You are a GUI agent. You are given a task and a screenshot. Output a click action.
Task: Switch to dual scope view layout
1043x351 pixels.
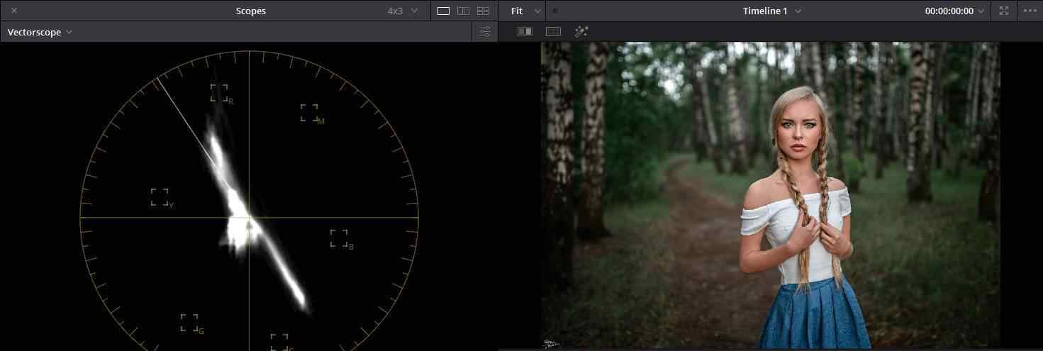(x=464, y=11)
